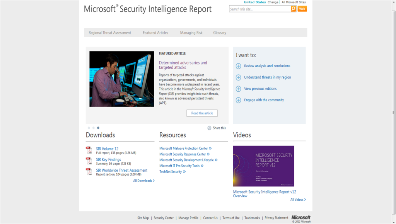Click Review analysis and conclusions link
The height and width of the screenshot is (224, 396).
(267, 66)
